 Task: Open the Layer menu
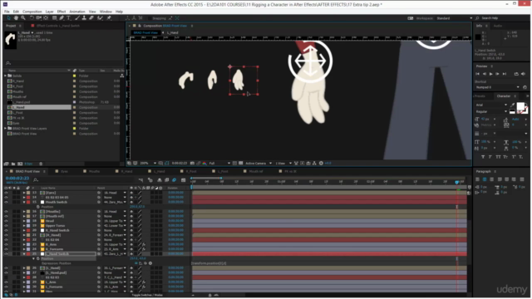50,12
